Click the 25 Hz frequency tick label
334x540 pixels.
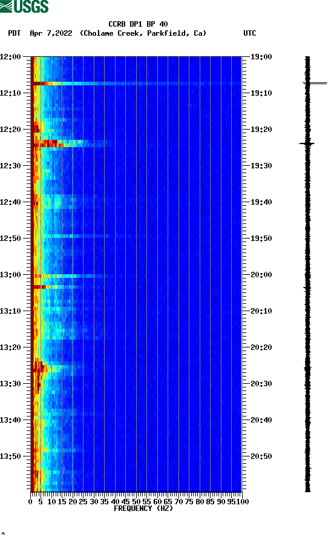pos(83,502)
